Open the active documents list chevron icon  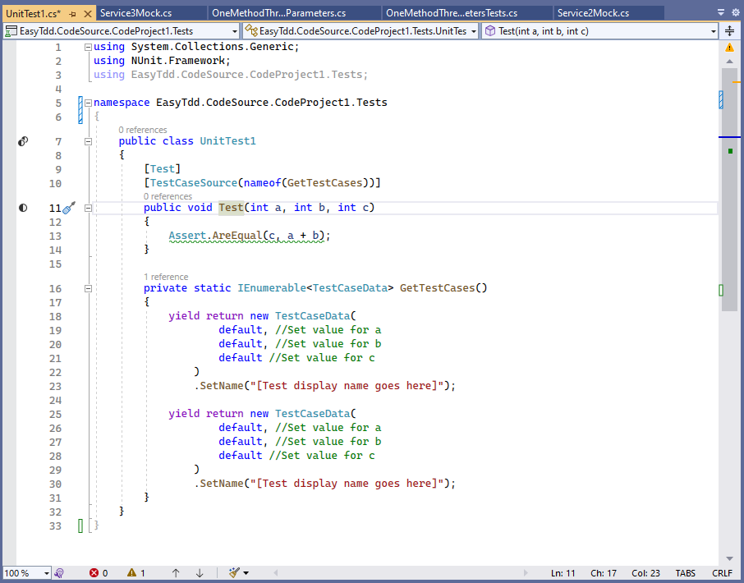[720, 13]
